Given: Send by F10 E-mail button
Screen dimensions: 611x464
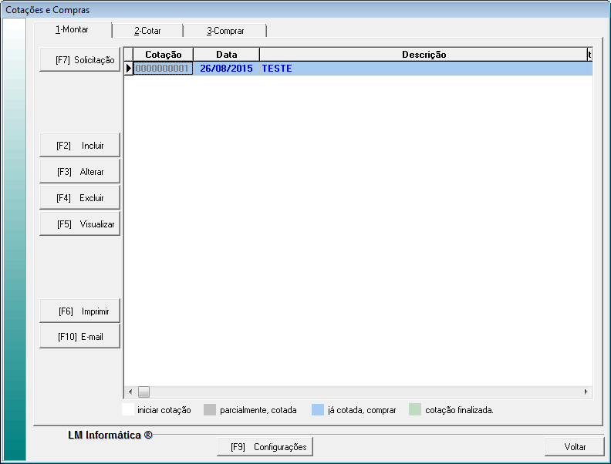Looking at the screenshot, I should pyautogui.click(x=79, y=337).
